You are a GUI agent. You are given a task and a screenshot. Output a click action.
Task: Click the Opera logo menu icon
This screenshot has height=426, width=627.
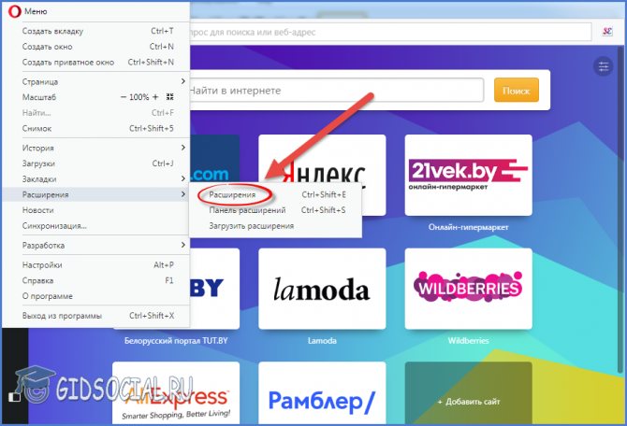pyautogui.click(x=14, y=11)
